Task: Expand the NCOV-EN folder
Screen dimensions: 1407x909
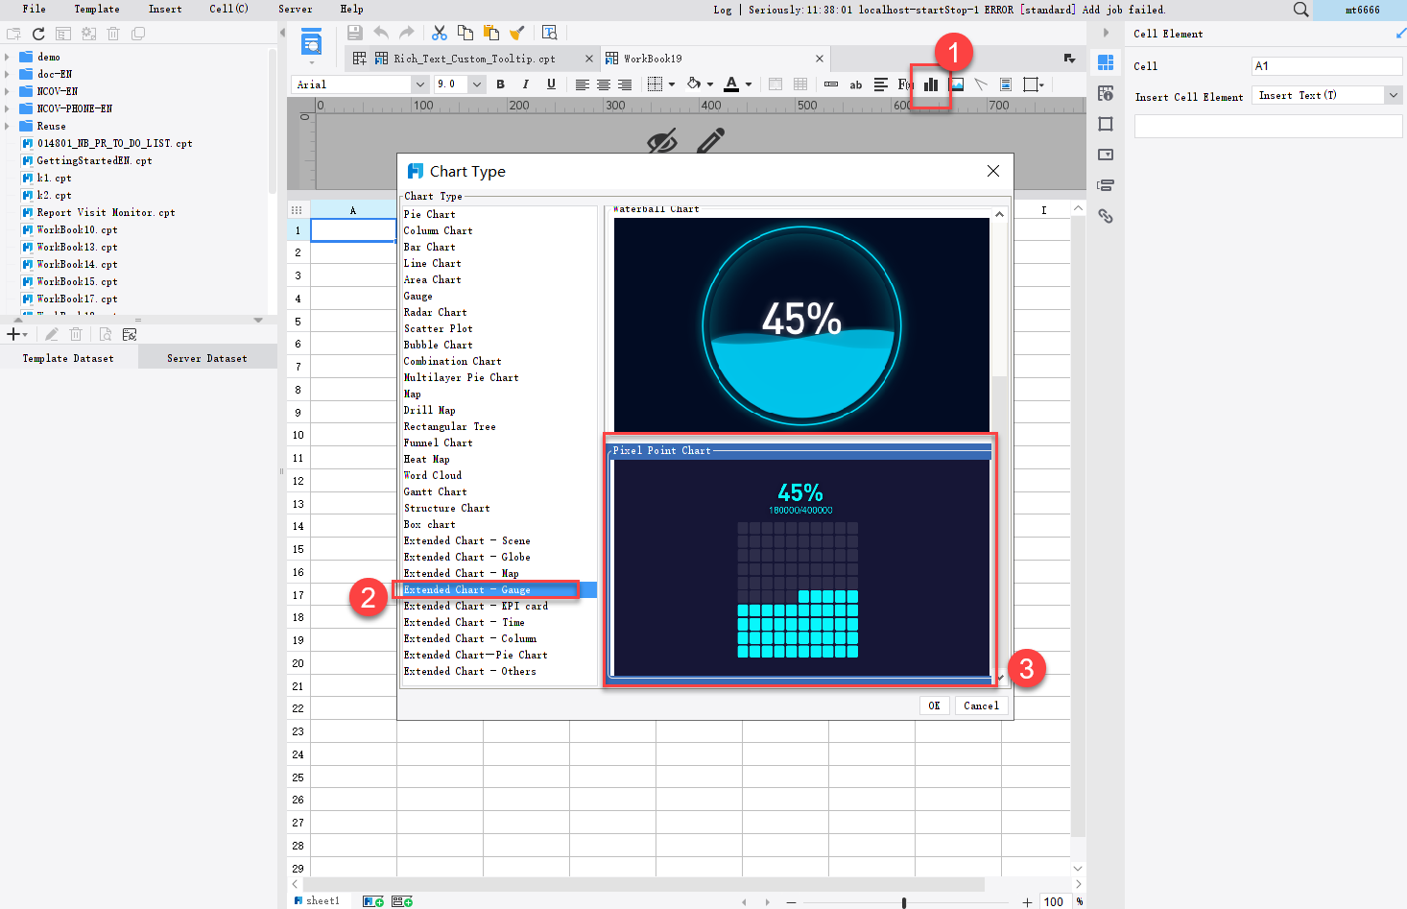Action: coord(8,91)
